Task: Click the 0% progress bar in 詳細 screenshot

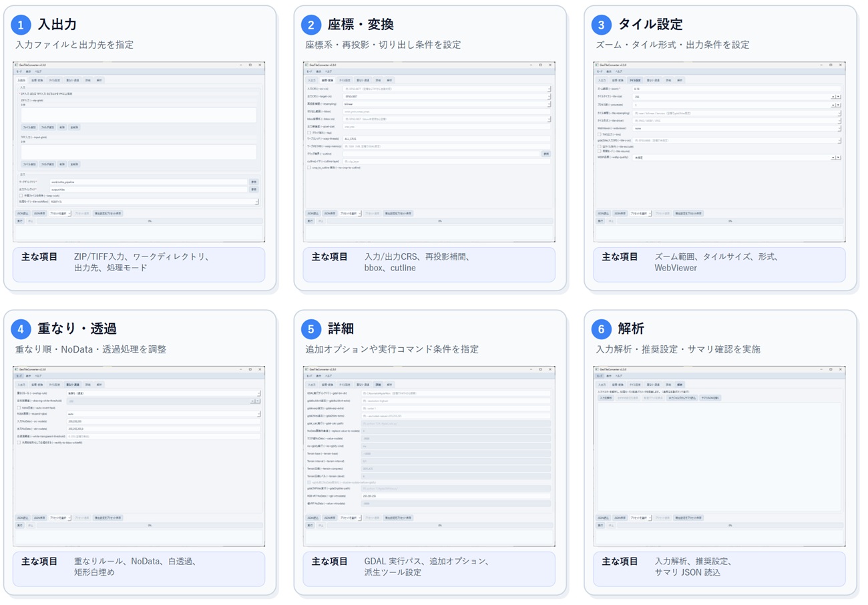Action: click(441, 526)
